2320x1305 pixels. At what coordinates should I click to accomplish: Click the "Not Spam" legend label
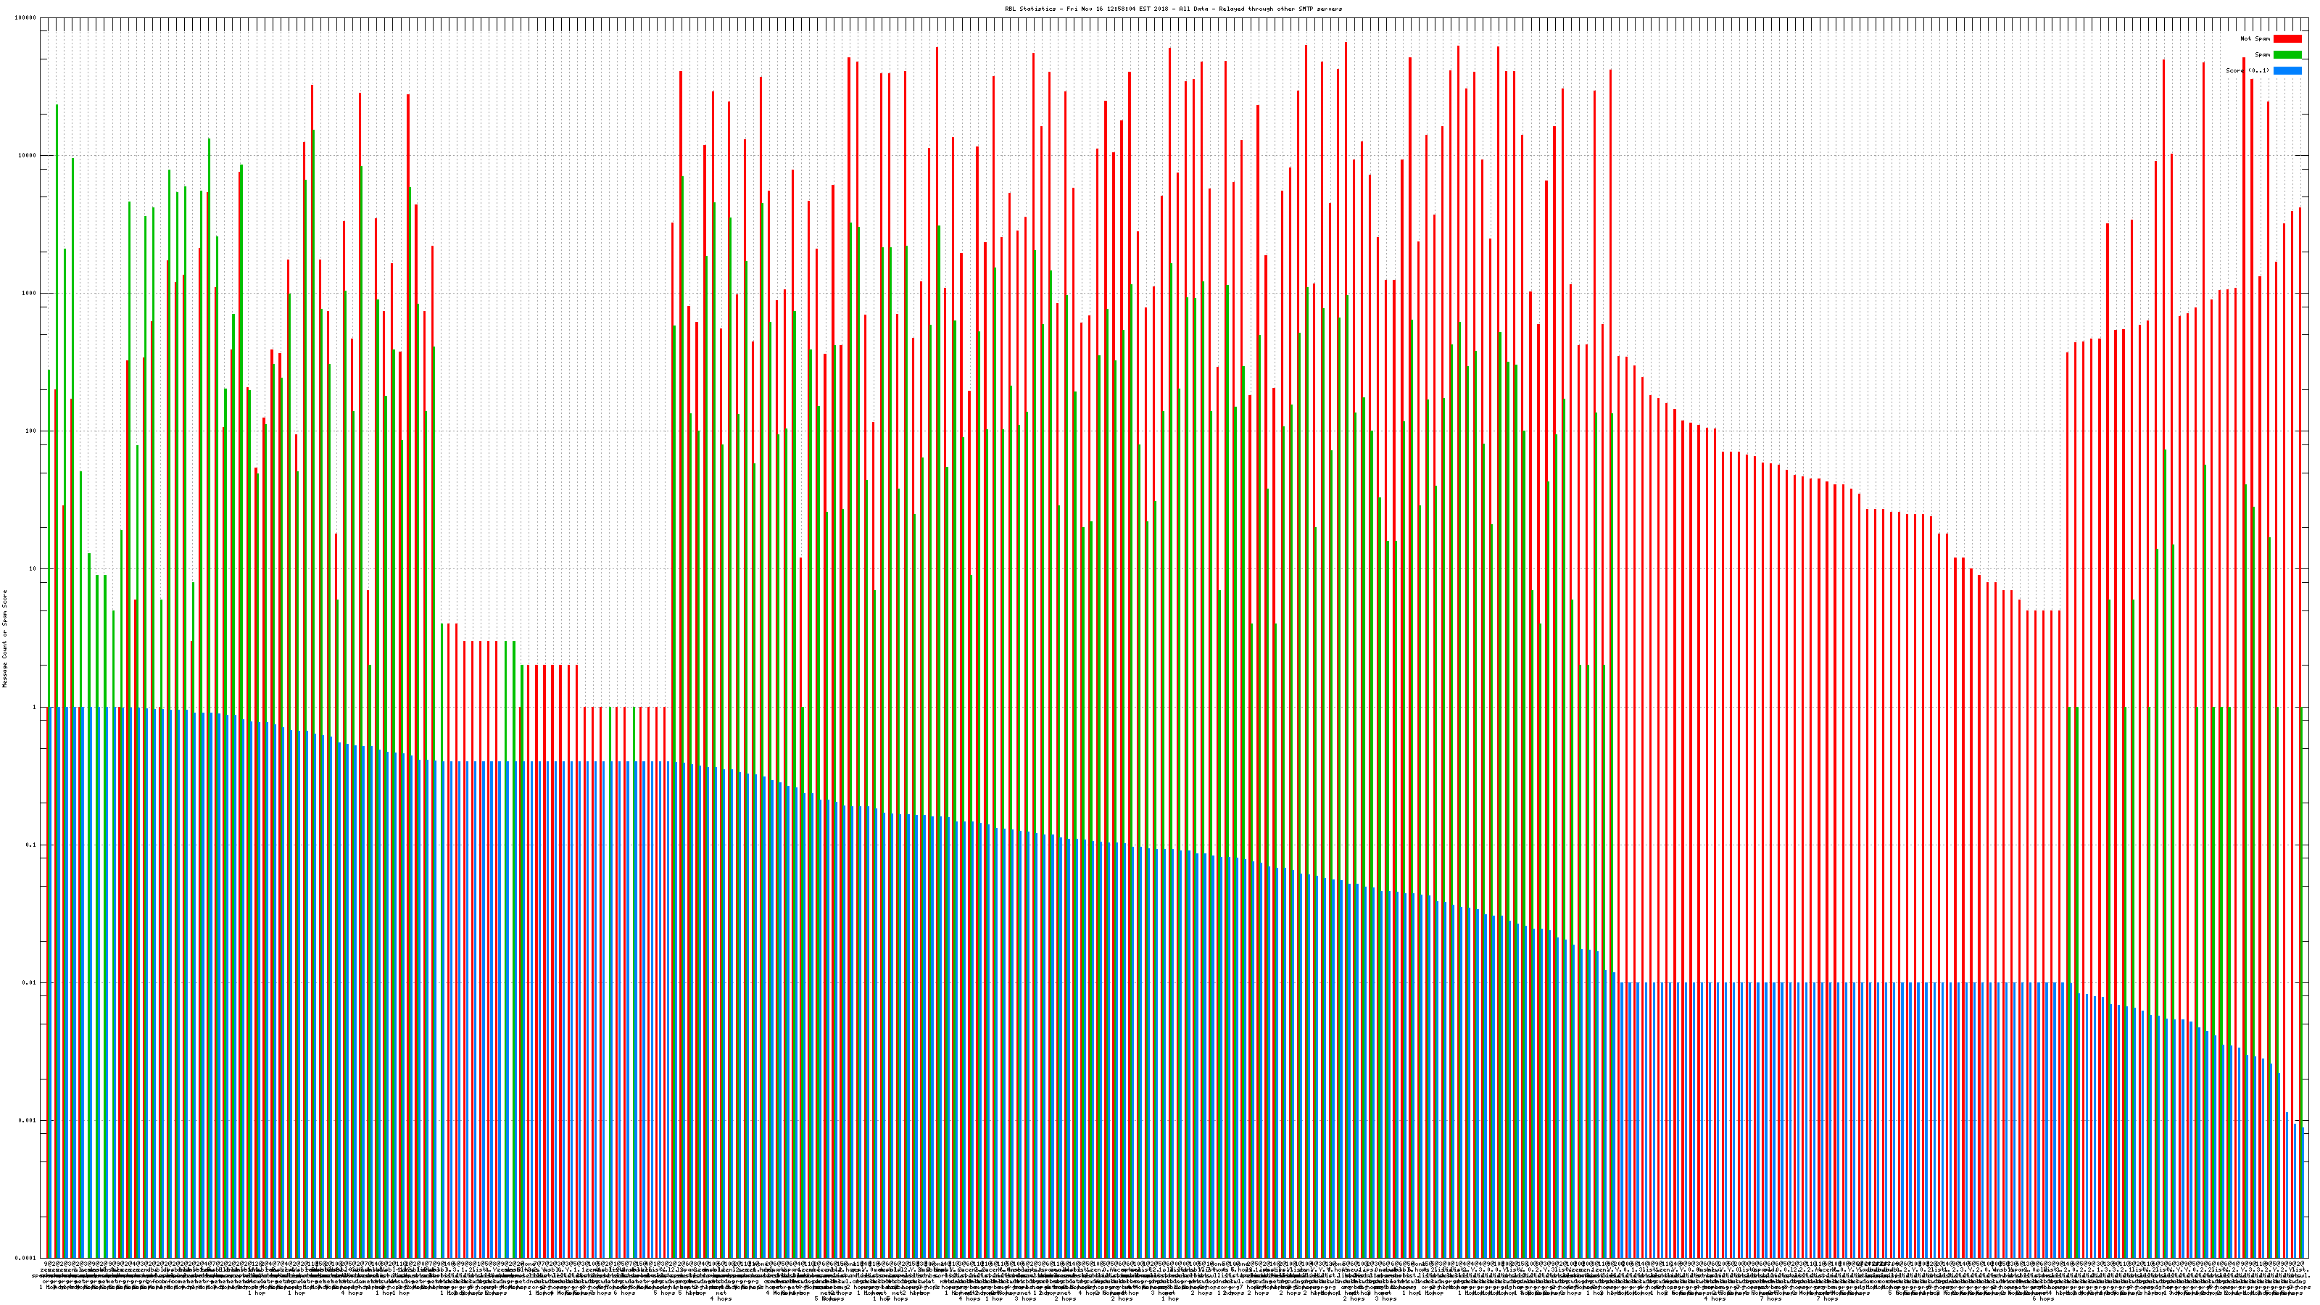point(2255,38)
